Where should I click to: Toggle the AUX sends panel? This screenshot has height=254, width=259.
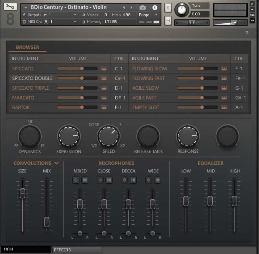[252, 15]
